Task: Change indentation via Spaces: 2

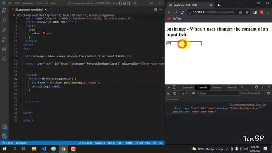Action: point(100,143)
